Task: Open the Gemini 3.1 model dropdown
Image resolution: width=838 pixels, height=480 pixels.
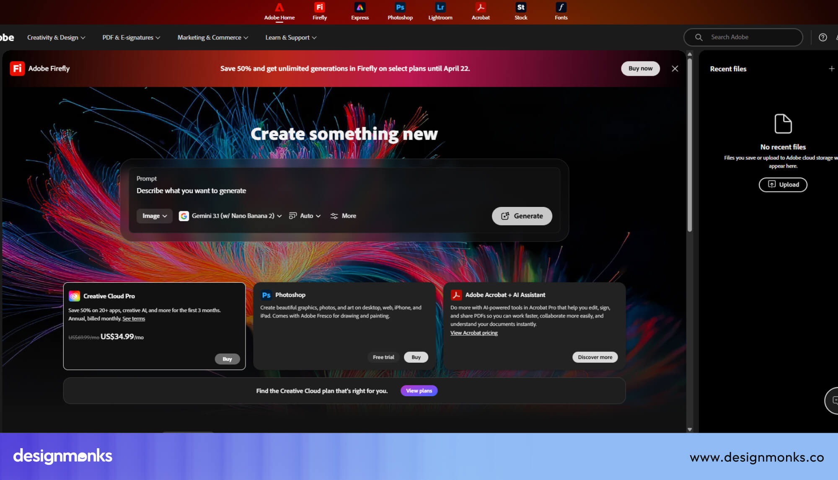Action: click(230, 216)
